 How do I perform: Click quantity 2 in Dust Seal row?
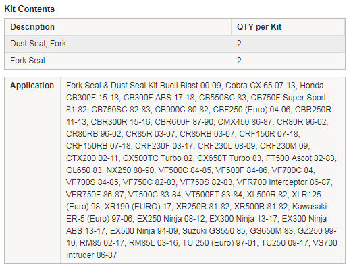point(239,44)
